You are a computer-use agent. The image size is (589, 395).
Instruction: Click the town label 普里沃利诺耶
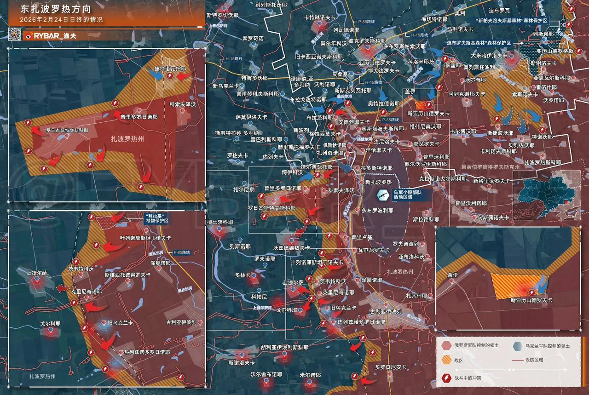[x=471, y=203]
